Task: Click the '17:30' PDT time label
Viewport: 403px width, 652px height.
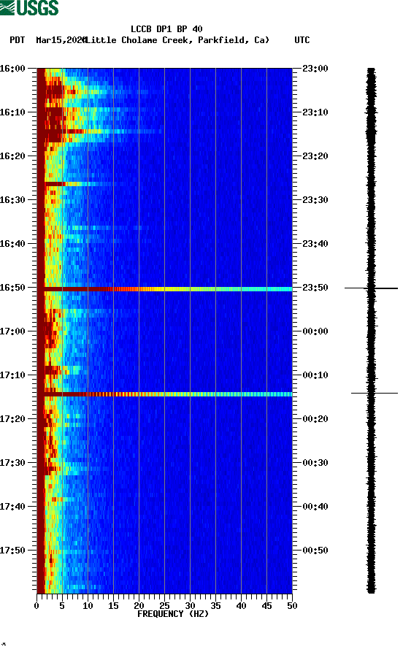Action: click(12, 463)
